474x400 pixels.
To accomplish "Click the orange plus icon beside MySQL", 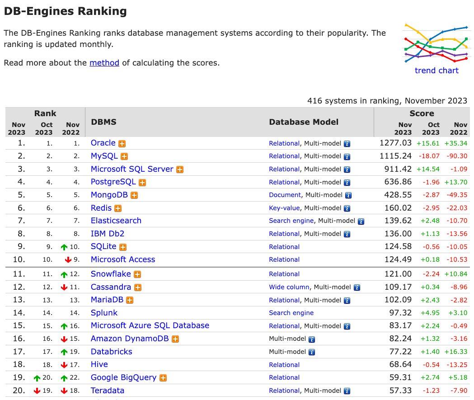I will (124, 157).
